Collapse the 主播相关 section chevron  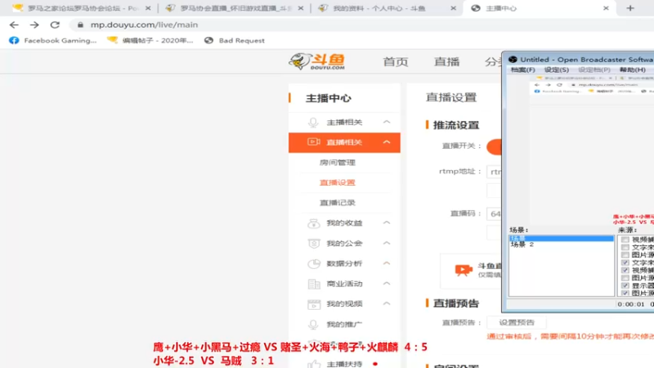pos(387,122)
